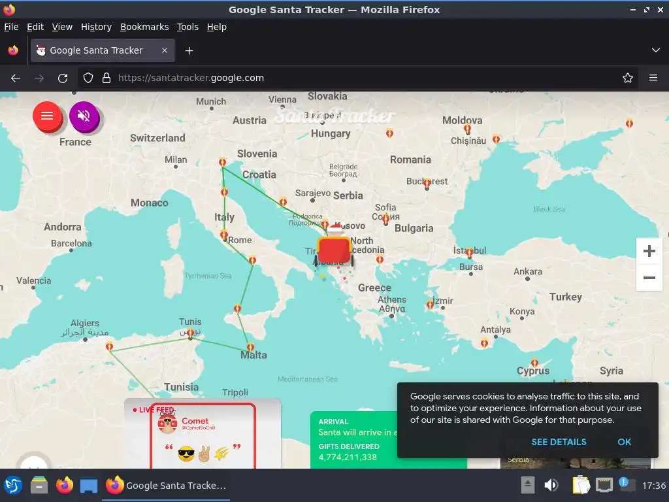Select the gift marker at Rome
Image resolution: width=669 pixels, height=502 pixels.
pos(223,235)
